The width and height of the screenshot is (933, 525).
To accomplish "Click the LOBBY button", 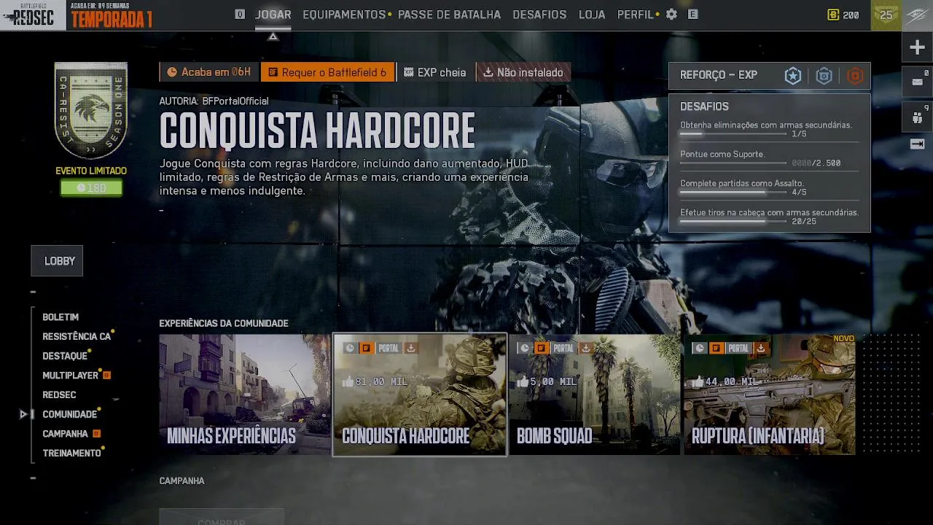I will coord(57,261).
